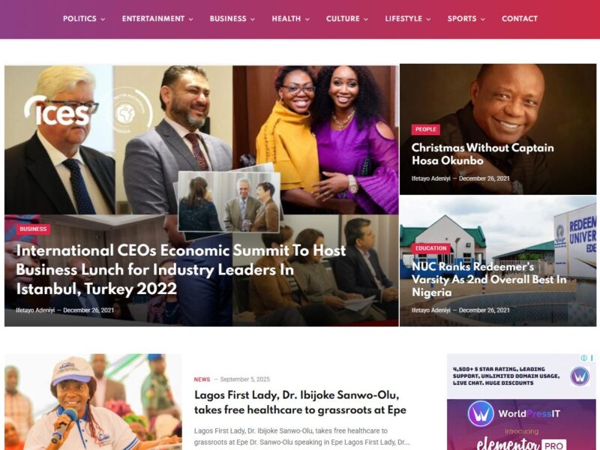This screenshot has width=600, height=450.
Task: Read Christmas Without Captain Hosa Okunbo
Action: tap(482, 154)
